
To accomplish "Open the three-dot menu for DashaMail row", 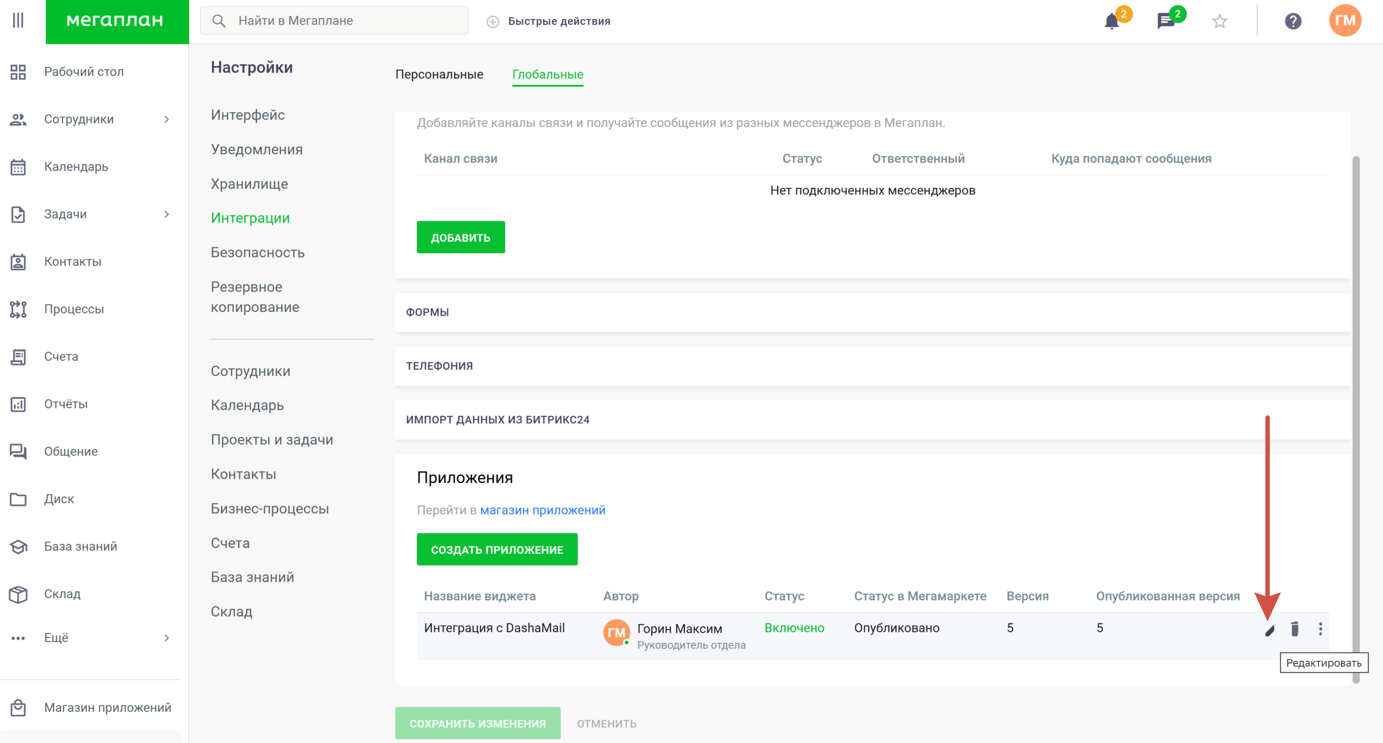I will 1320,629.
